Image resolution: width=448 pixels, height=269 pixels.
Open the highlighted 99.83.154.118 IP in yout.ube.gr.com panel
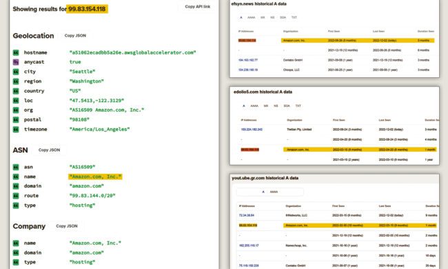coord(248,226)
